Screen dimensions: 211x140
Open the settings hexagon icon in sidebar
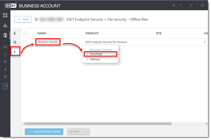pos(5,77)
